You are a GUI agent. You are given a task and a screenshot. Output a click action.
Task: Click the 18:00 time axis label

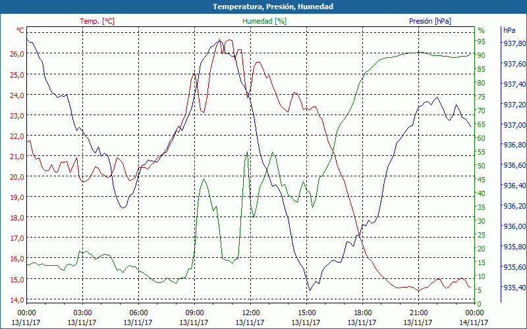coord(363,313)
